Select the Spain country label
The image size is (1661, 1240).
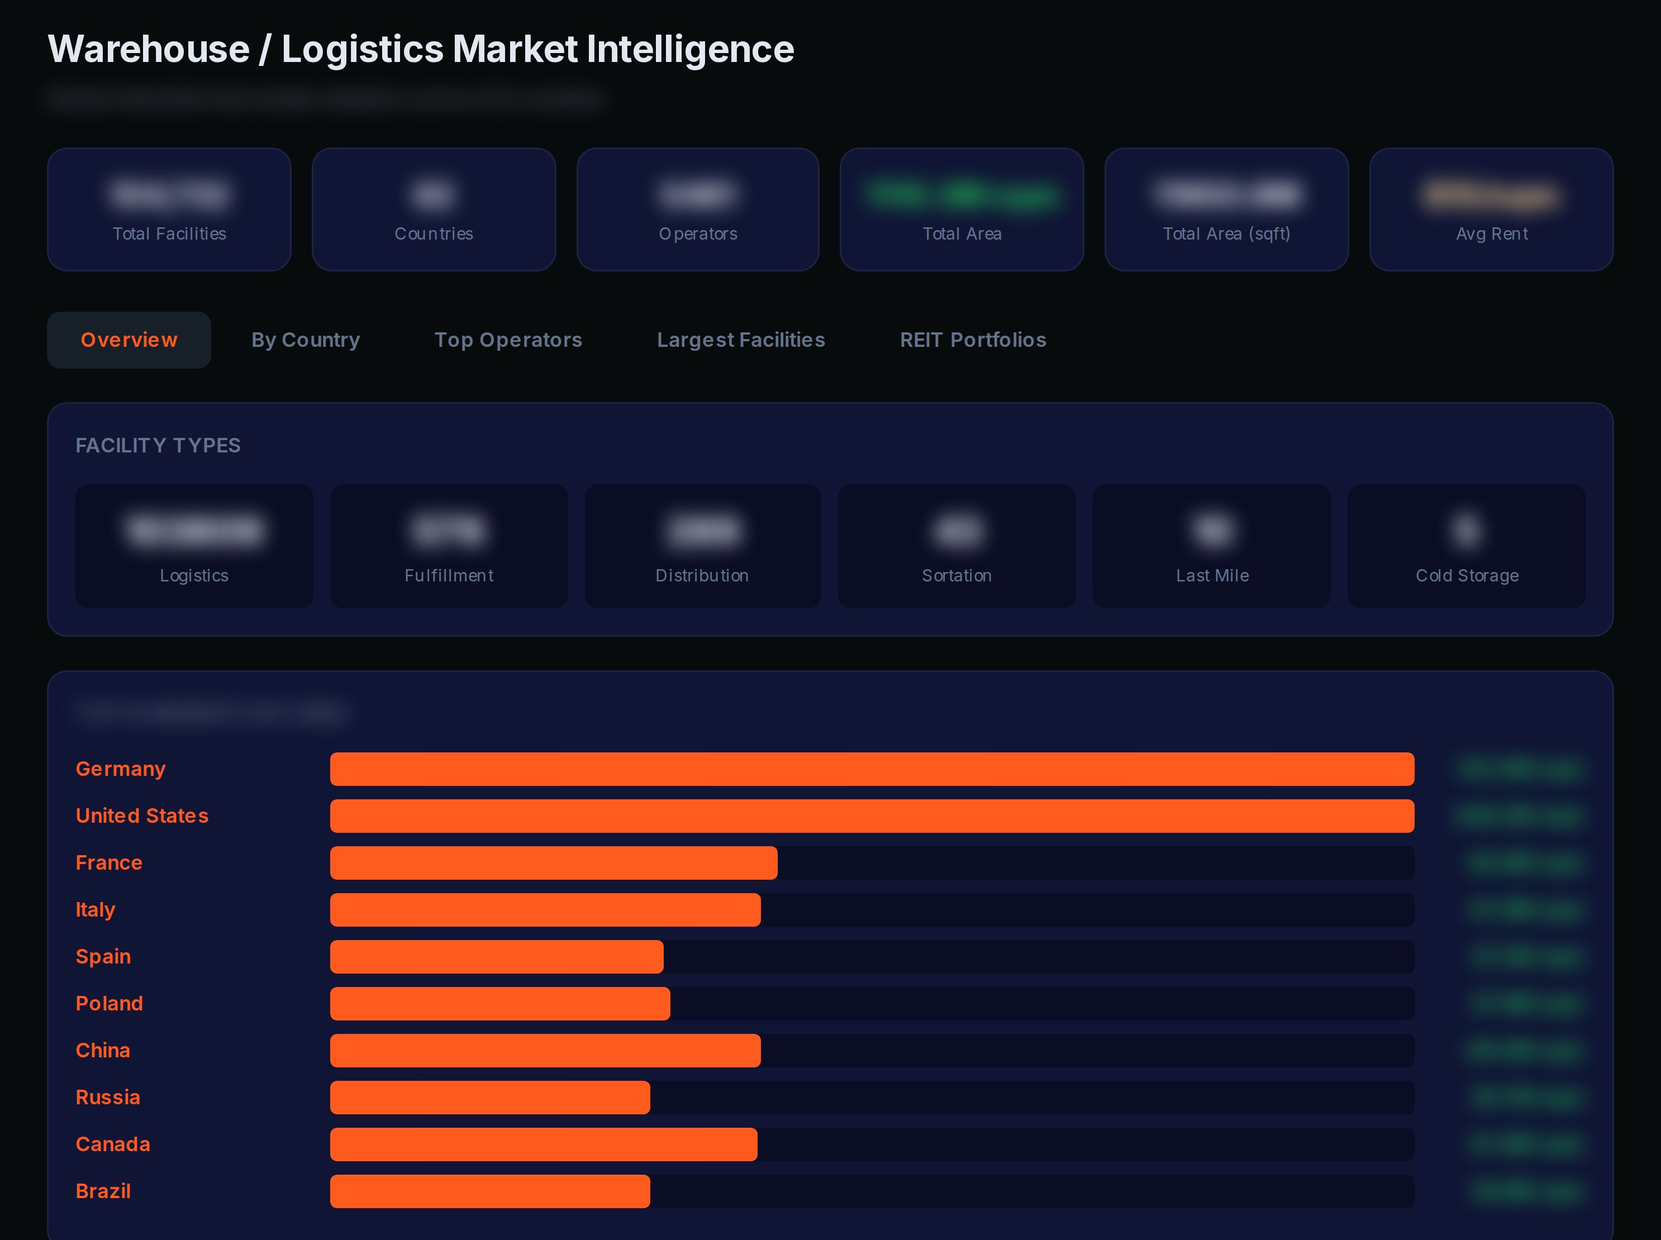[x=103, y=957]
